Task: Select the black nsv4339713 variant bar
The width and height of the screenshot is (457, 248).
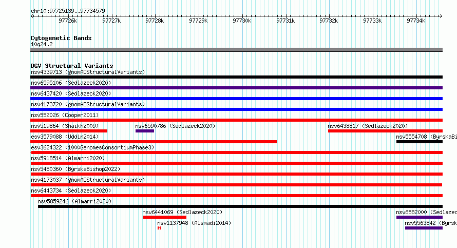Action: (236, 77)
